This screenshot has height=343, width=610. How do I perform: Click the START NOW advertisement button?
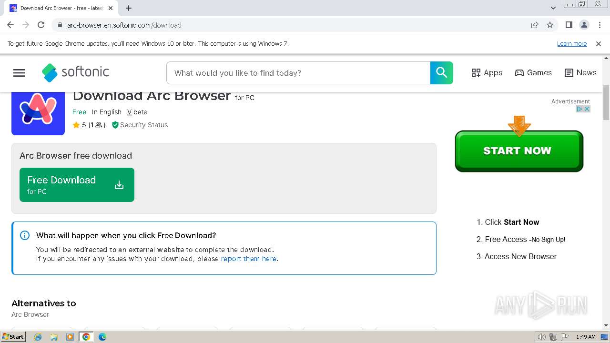coord(519,151)
